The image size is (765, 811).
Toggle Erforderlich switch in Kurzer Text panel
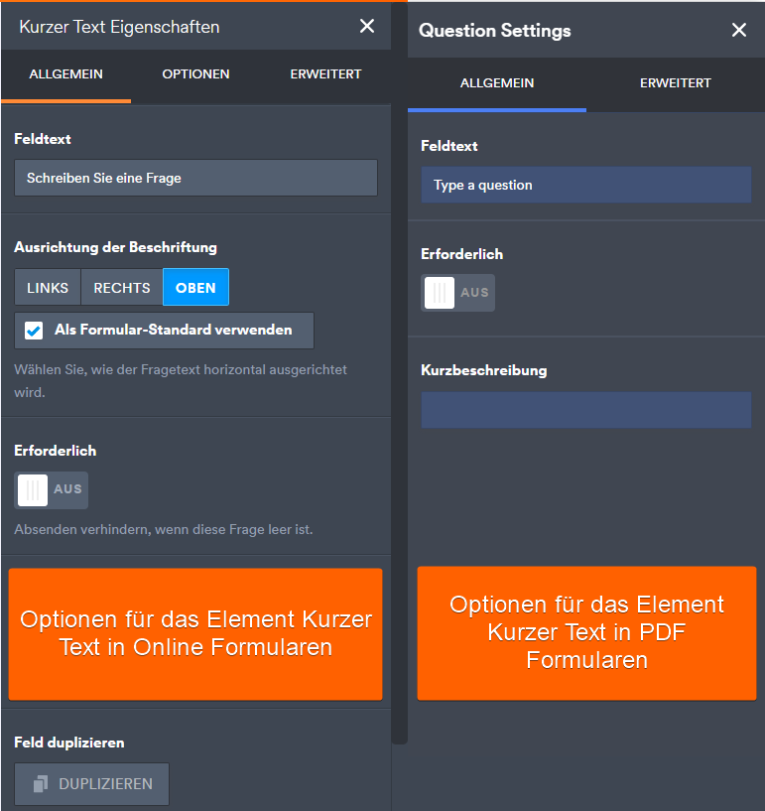pos(52,489)
